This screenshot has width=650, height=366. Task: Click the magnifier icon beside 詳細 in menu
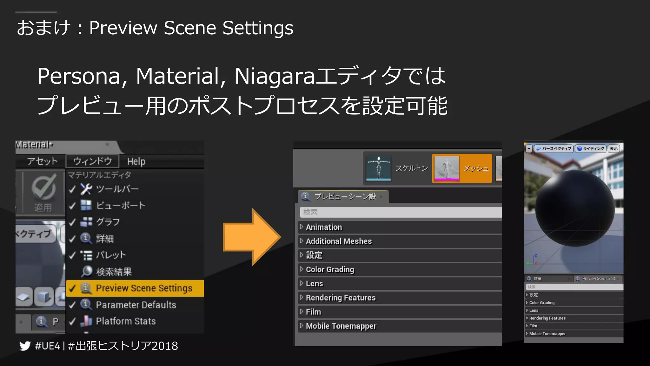(86, 238)
